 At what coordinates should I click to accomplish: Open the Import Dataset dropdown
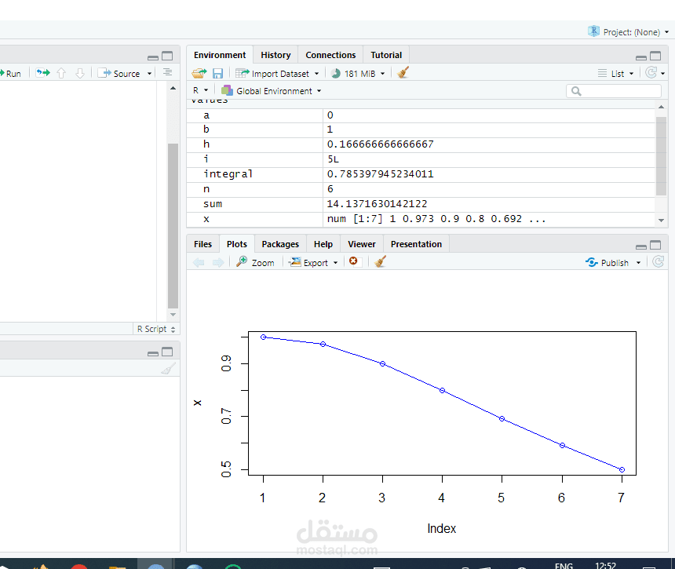(x=277, y=74)
